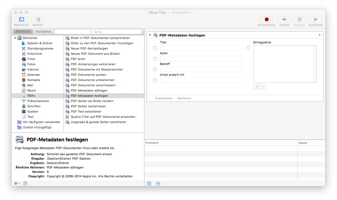Start recording with Aufzeichnen button

point(266,19)
